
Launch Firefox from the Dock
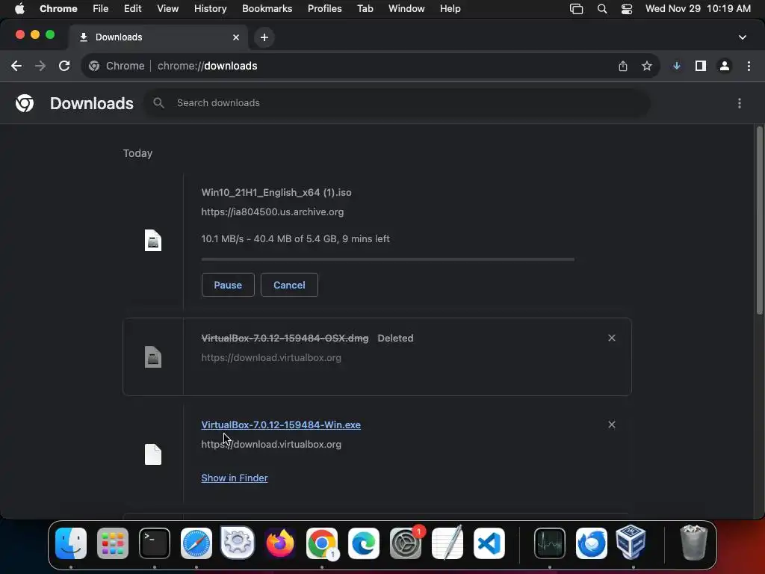point(280,543)
